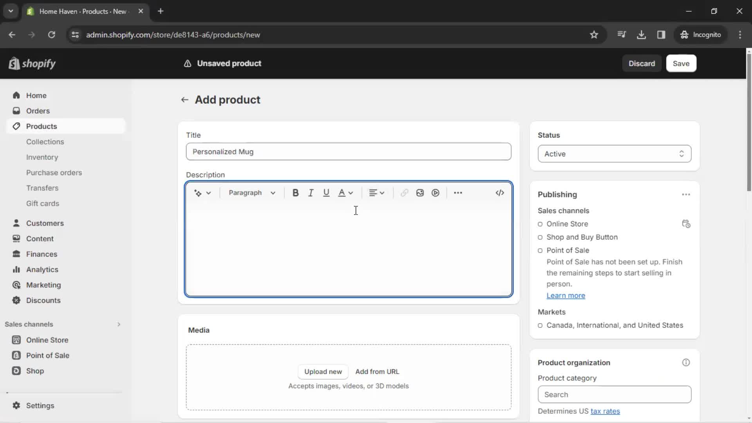Screen dimensions: 752x423
Task: Click the Insert image icon
Action: (x=420, y=193)
